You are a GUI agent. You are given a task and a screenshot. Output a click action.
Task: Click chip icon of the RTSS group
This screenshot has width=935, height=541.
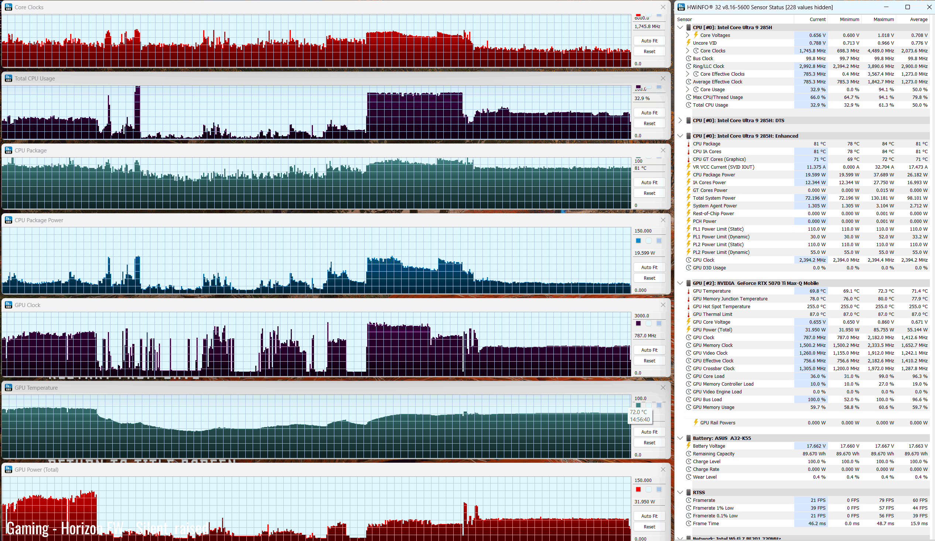(688, 492)
